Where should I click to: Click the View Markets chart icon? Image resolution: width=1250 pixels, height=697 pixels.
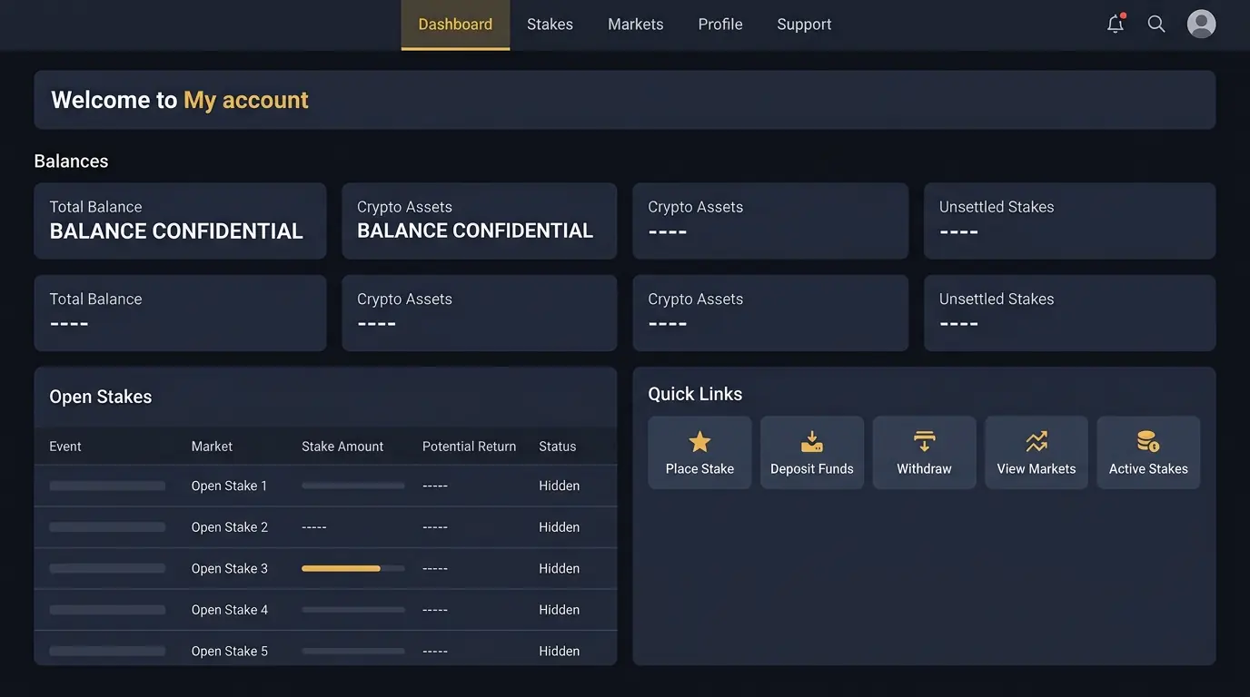click(1037, 442)
